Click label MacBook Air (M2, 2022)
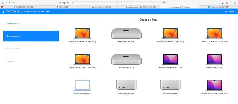 [214, 68]
